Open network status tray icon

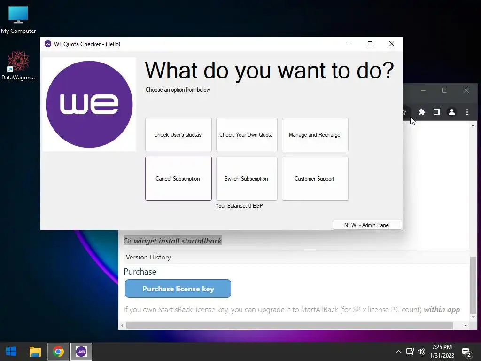click(410, 352)
